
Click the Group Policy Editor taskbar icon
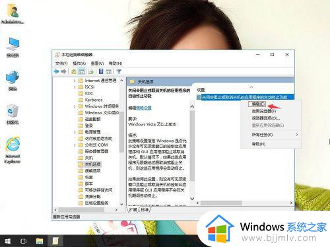[55, 241]
